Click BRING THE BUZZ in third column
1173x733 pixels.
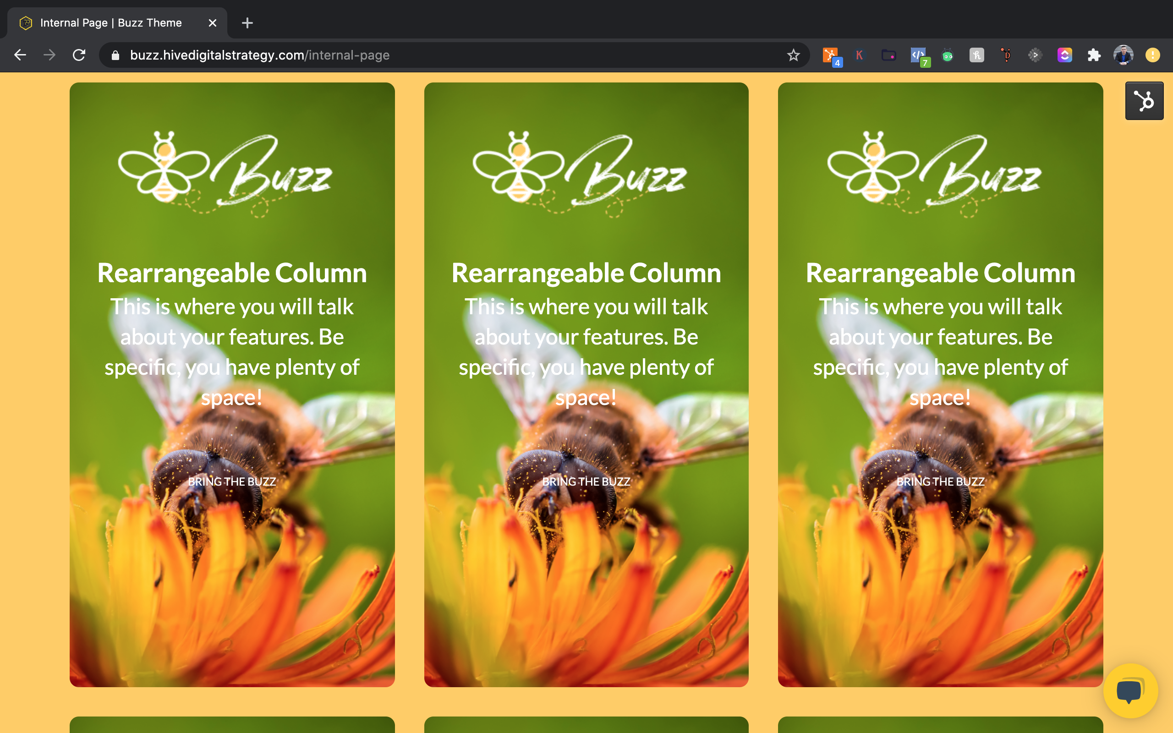[940, 481]
